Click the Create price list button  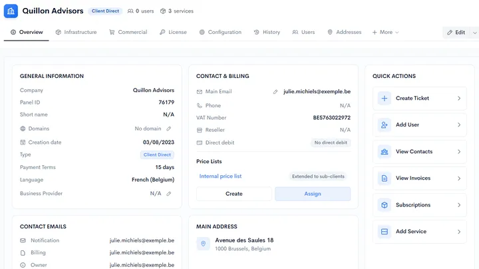[x=234, y=194]
